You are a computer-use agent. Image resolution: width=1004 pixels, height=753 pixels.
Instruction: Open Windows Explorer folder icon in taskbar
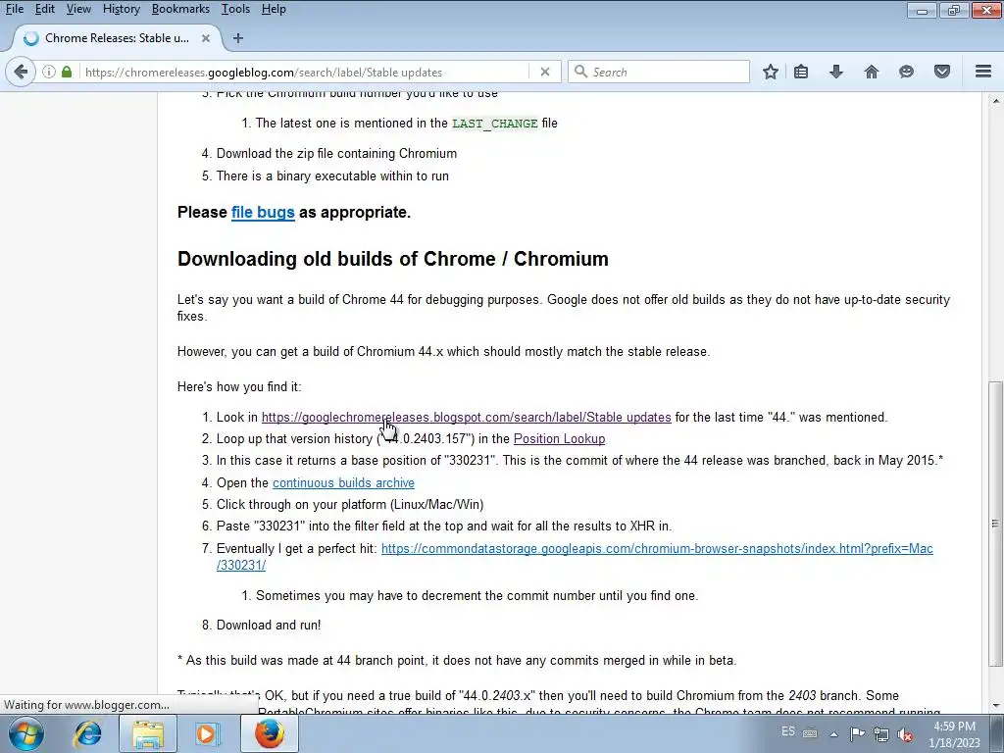[148, 733]
